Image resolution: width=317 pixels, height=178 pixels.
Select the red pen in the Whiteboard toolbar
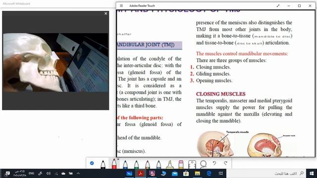tap(114, 164)
